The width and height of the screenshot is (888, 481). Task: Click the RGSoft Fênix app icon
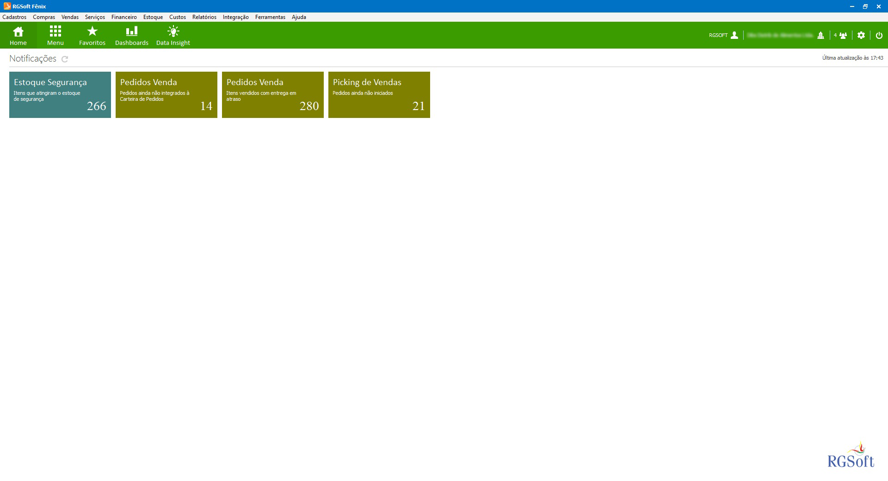click(x=7, y=6)
